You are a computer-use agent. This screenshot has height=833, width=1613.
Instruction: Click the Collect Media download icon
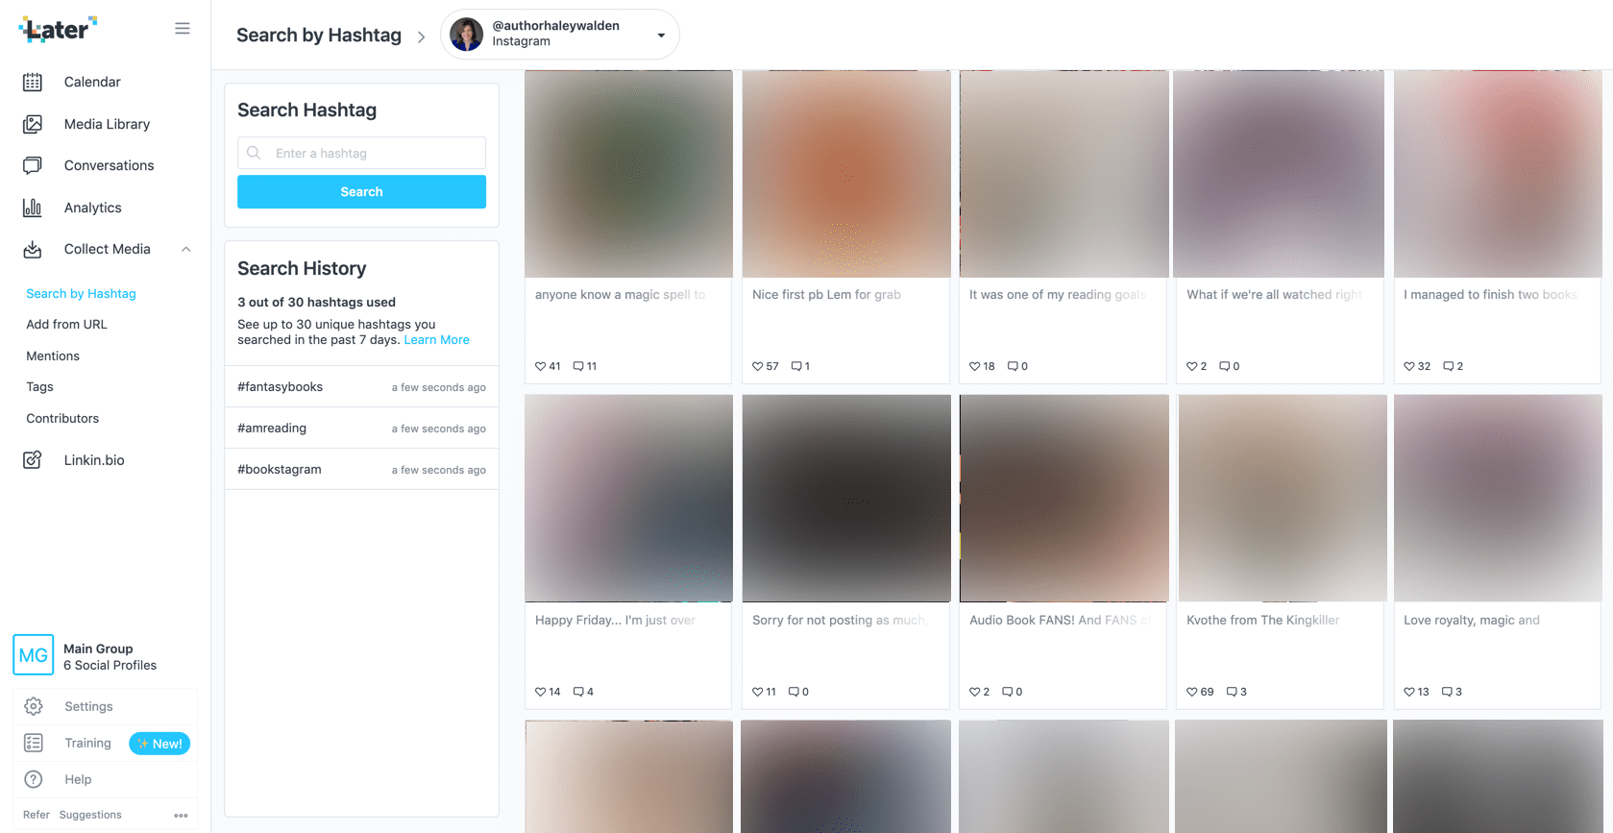coord(33,249)
